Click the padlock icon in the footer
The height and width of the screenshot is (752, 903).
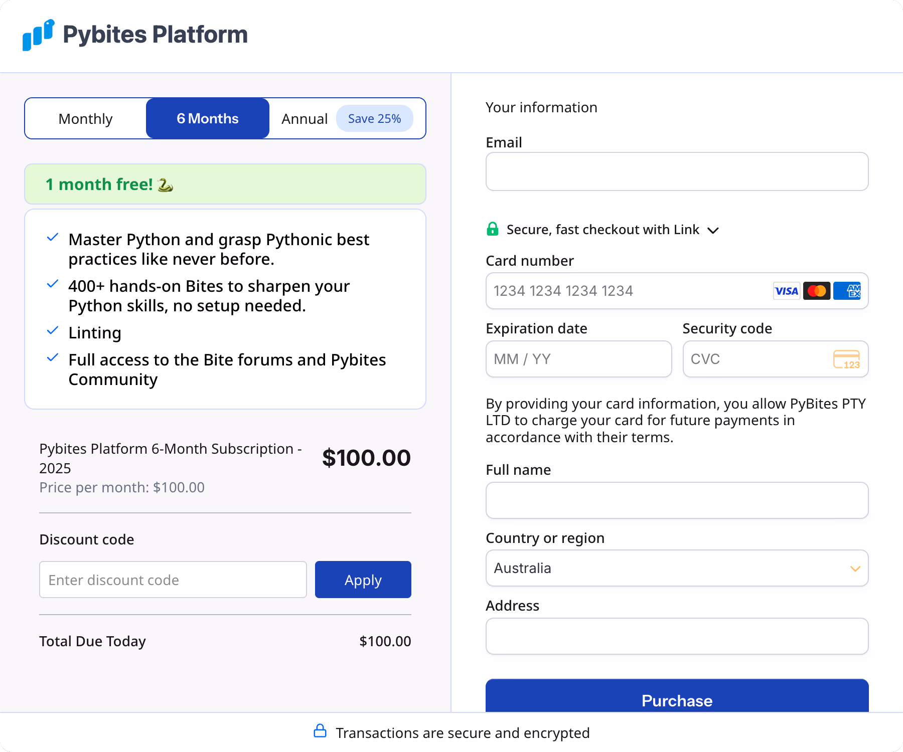(x=320, y=731)
